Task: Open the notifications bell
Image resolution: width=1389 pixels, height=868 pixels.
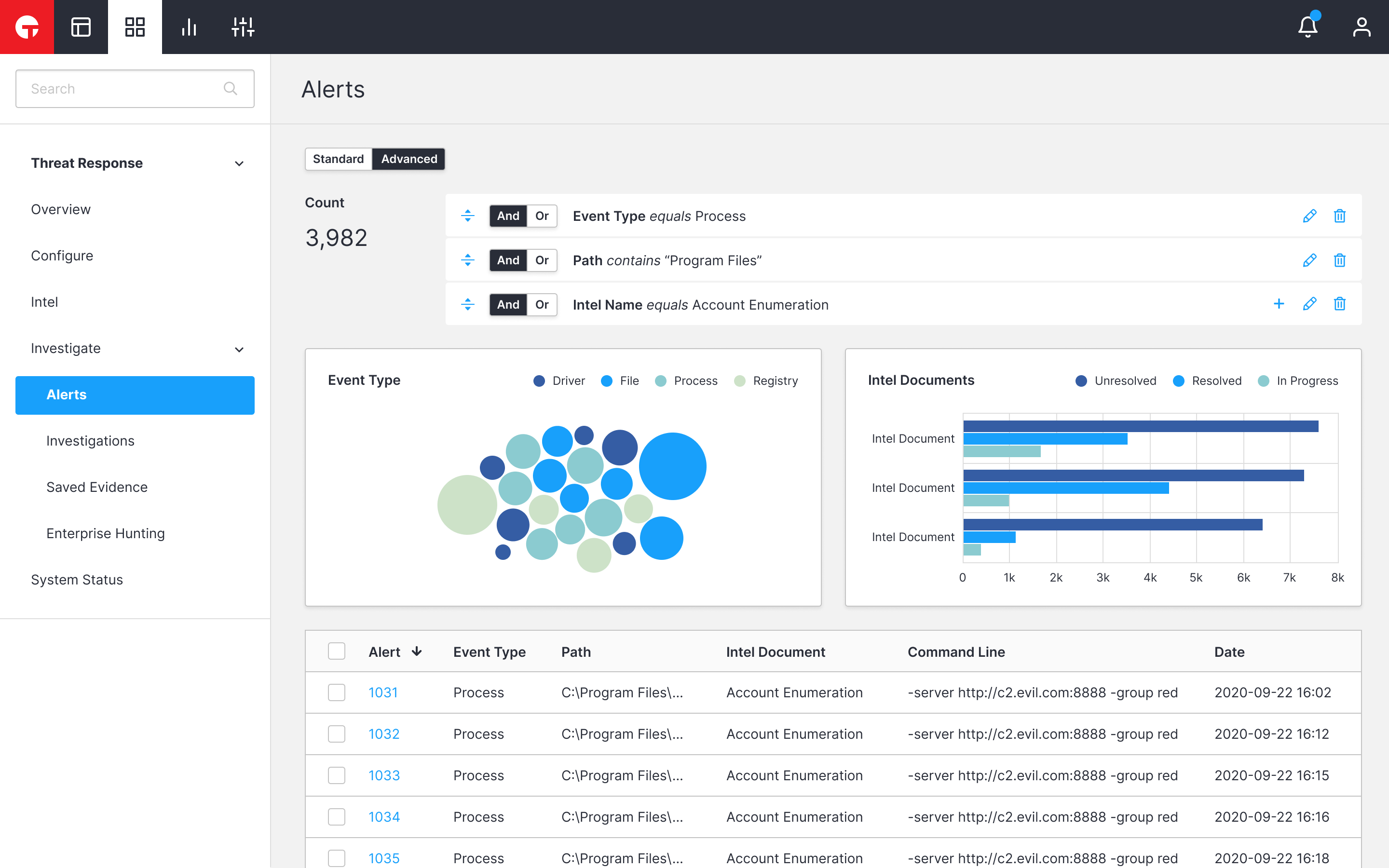Action: 1307,27
